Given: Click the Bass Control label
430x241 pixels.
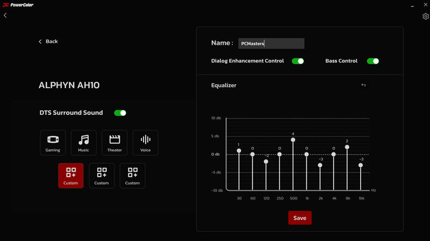Looking at the screenshot, I should point(341,61).
